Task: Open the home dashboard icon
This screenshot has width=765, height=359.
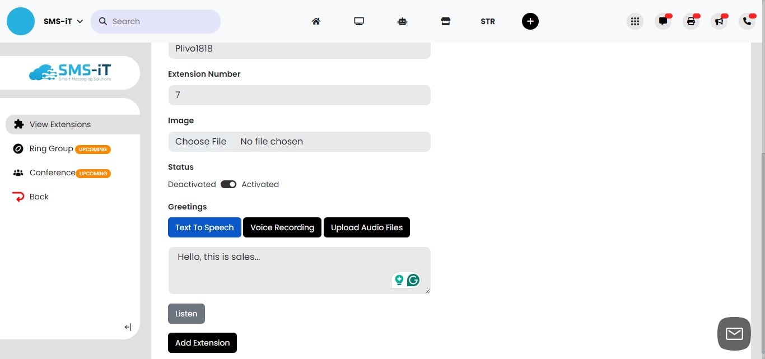Action: point(316,21)
